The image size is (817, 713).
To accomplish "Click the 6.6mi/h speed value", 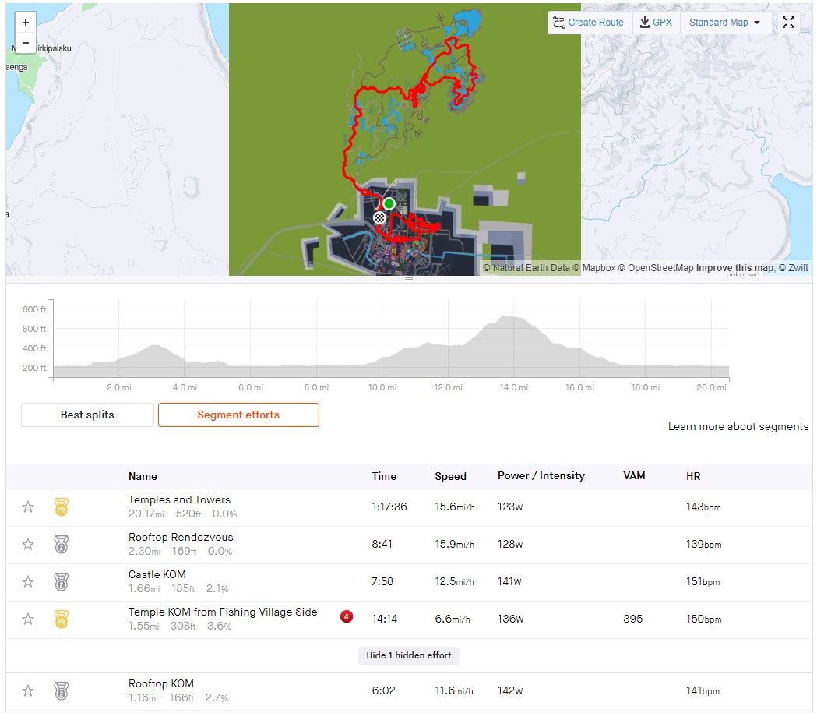I will (453, 619).
